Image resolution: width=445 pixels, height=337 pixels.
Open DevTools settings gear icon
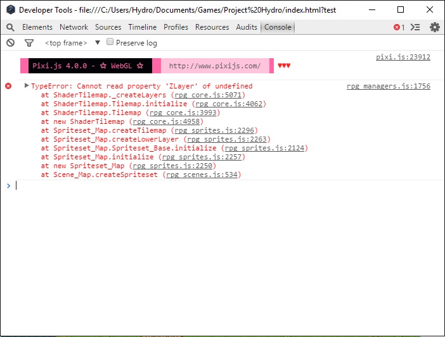click(x=434, y=27)
